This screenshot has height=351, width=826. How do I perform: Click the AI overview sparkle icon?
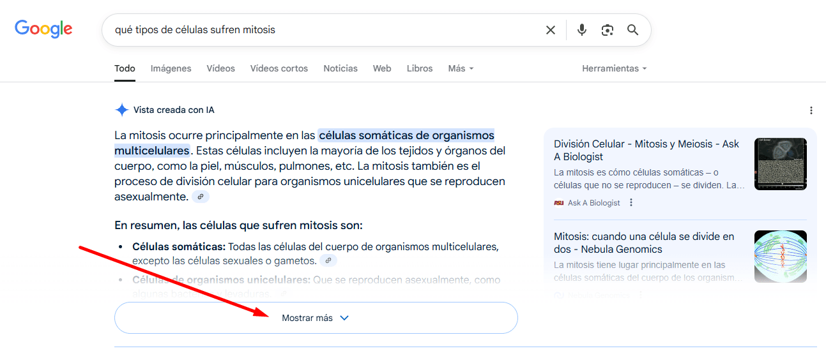tap(121, 110)
